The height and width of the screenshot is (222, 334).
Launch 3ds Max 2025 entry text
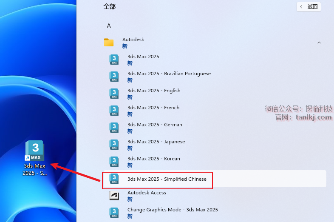coord(143,57)
